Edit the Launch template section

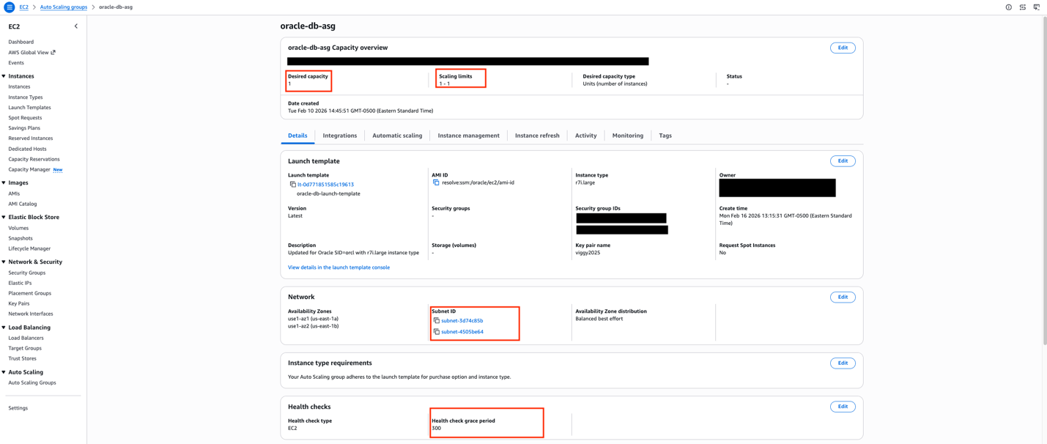[x=843, y=161]
